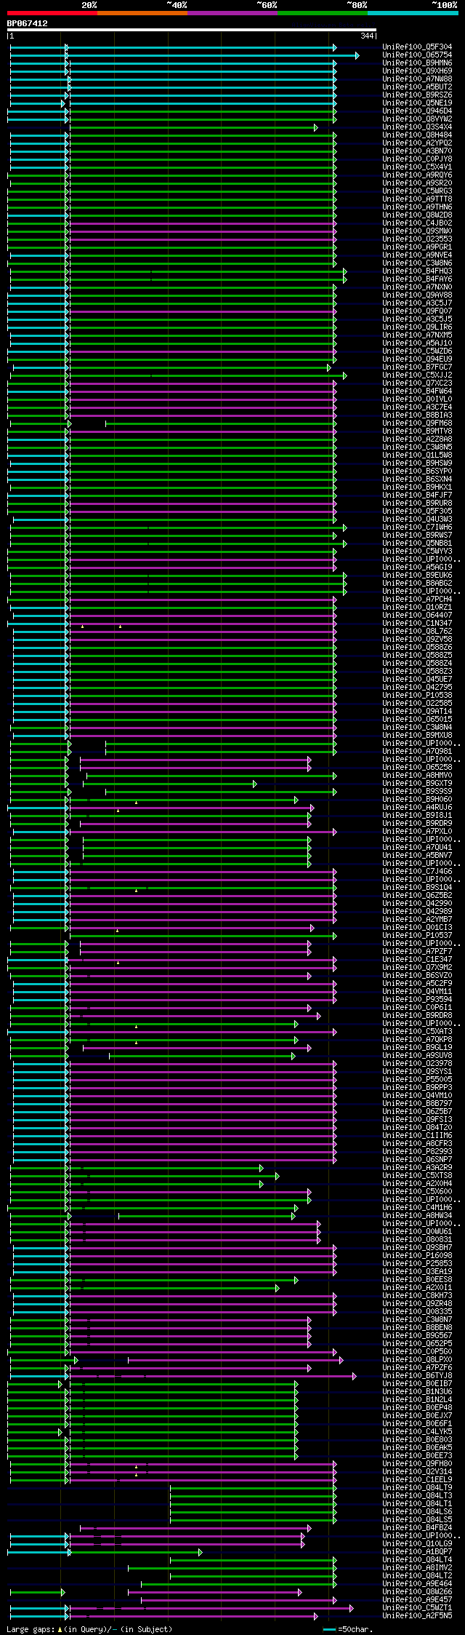Viewport: 465px width, 1635px height.
Task: Open the UniRef100_Q84LS5 hit entry
Action: click(x=417, y=1520)
